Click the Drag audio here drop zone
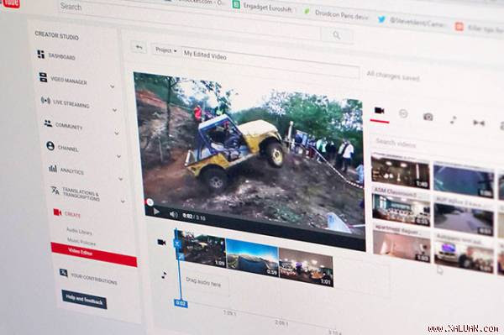504x335 pixels. coord(204,283)
